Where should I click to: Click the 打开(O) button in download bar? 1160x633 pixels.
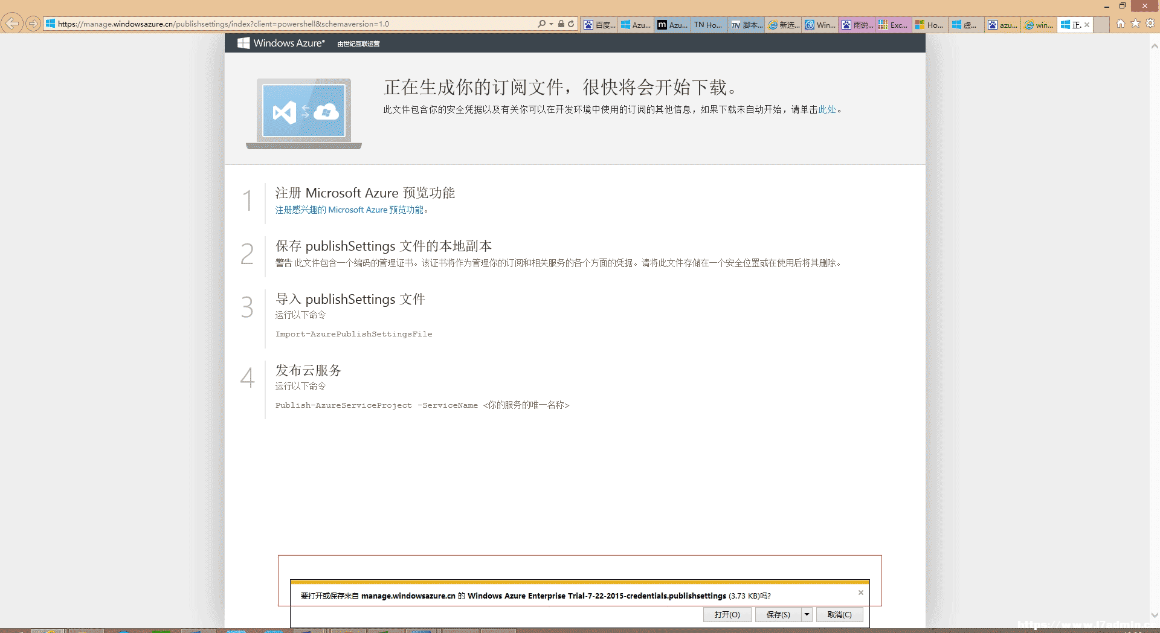pos(727,614)
